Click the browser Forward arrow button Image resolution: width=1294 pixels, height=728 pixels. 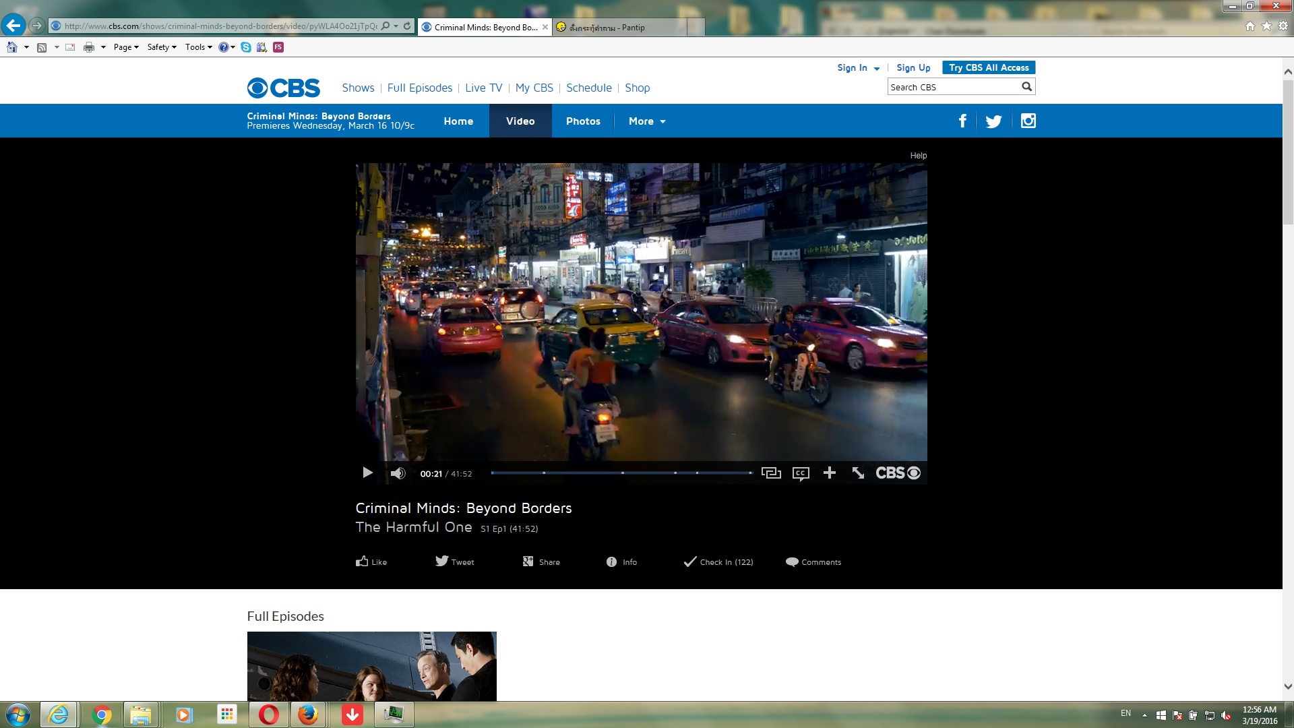[x=37, y=26]
